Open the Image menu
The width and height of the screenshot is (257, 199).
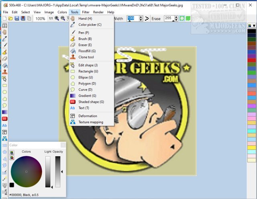(49, 12)
